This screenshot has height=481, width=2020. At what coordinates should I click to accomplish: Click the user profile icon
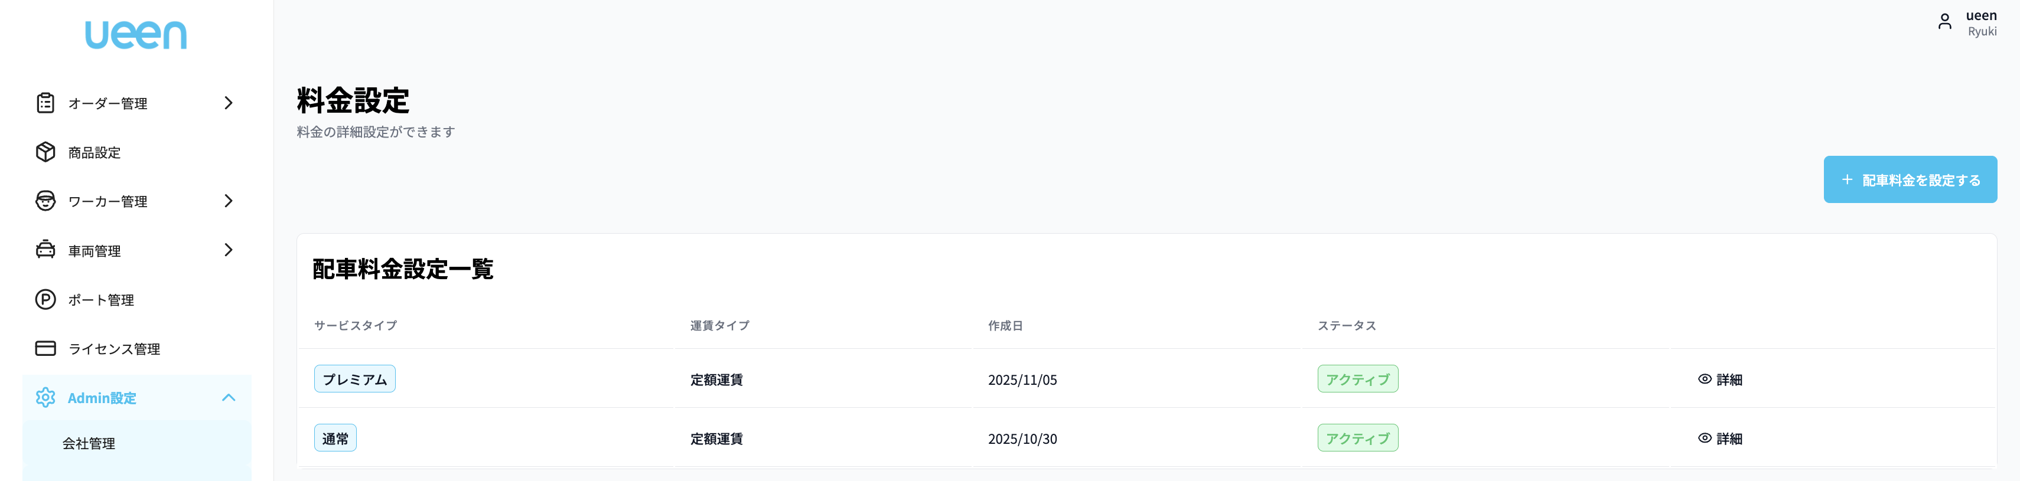pos(1945,22)
